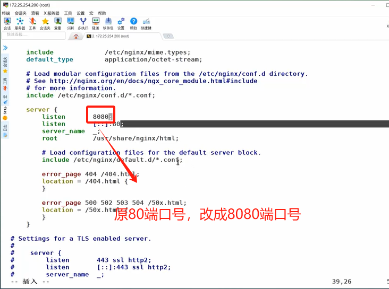Click 'include /etc/nginx/conf.d/*.conf;' line
Image resolution: width=389 pixels, height=289 pixels.
(x=91, y=95)
